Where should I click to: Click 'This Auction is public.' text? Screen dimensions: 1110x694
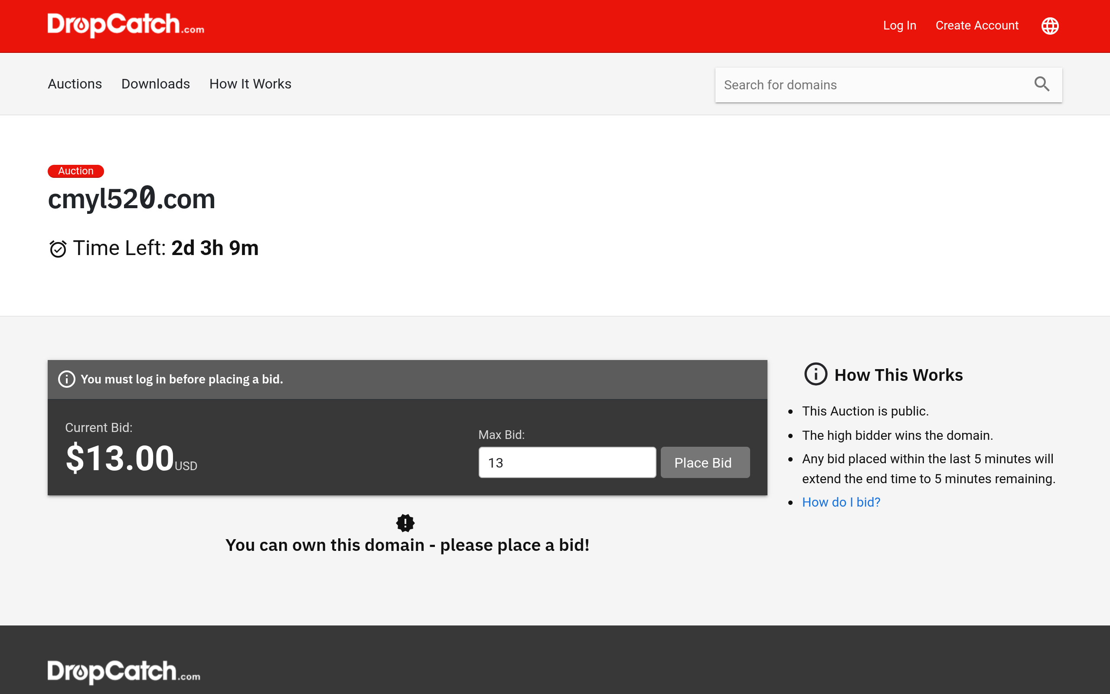coord(865,411)
